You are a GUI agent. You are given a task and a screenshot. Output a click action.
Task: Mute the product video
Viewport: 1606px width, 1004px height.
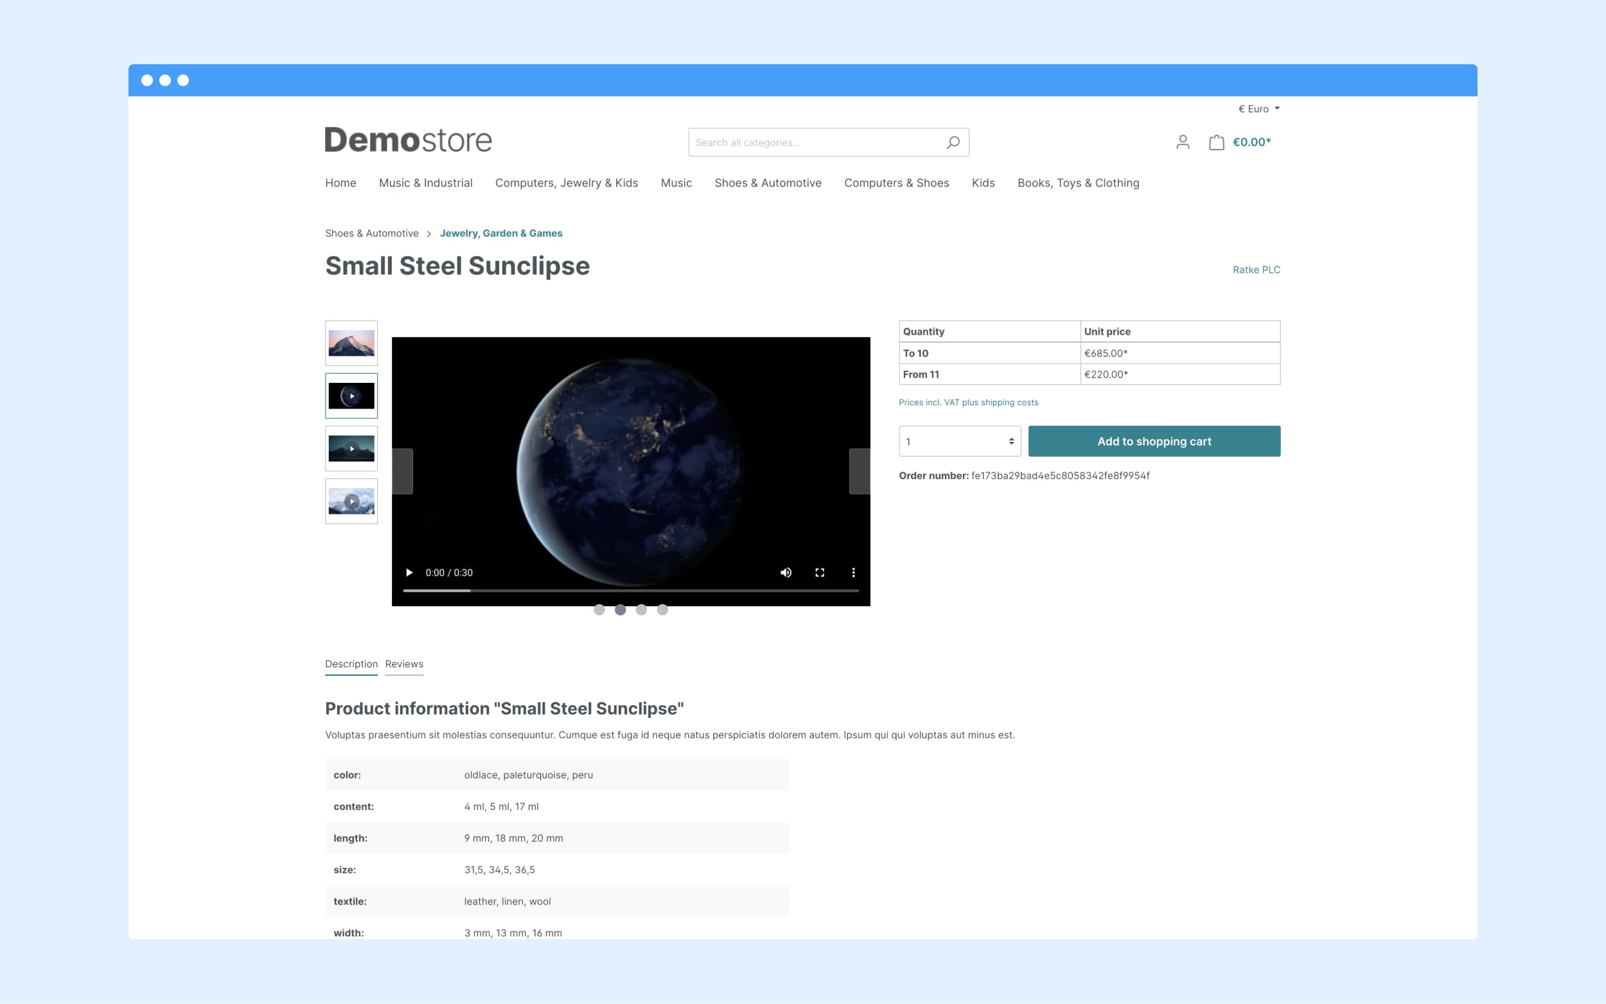786,572
